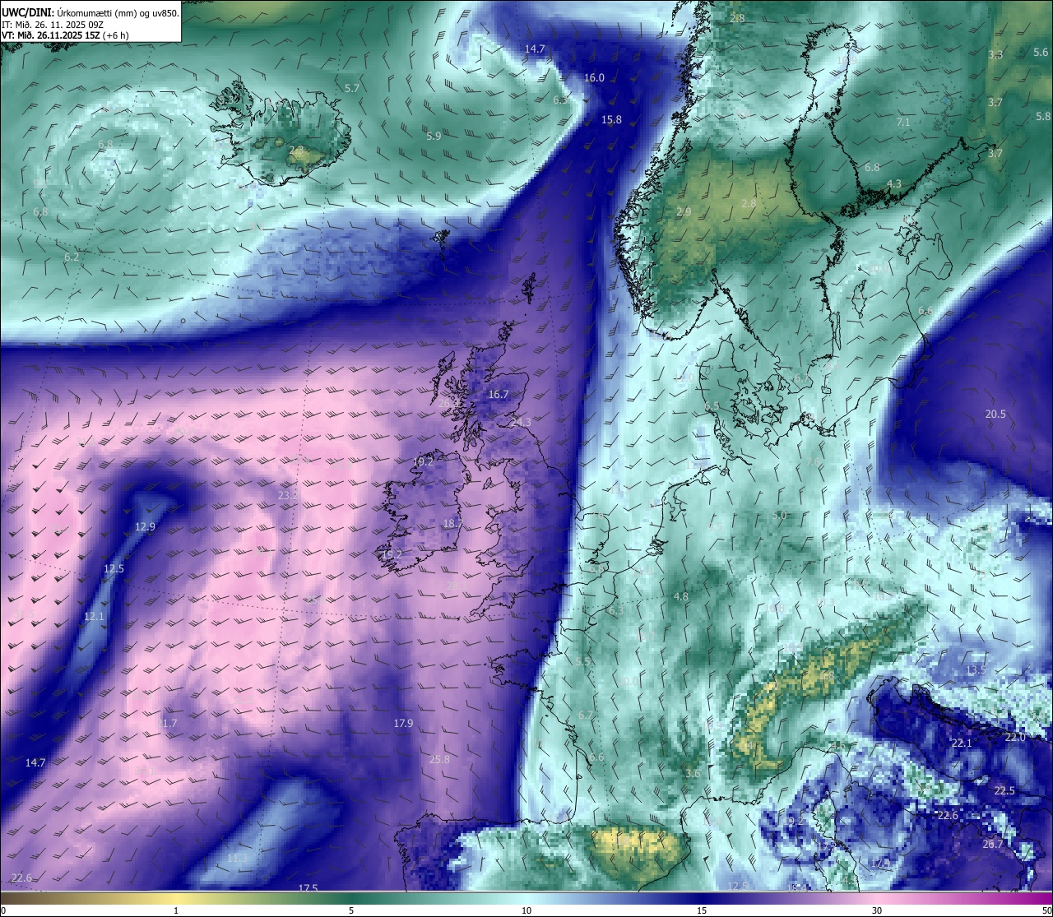Click the map value 23.2
The height and width of the screenshot is (917, 1053).
click(x=288, y=495)
